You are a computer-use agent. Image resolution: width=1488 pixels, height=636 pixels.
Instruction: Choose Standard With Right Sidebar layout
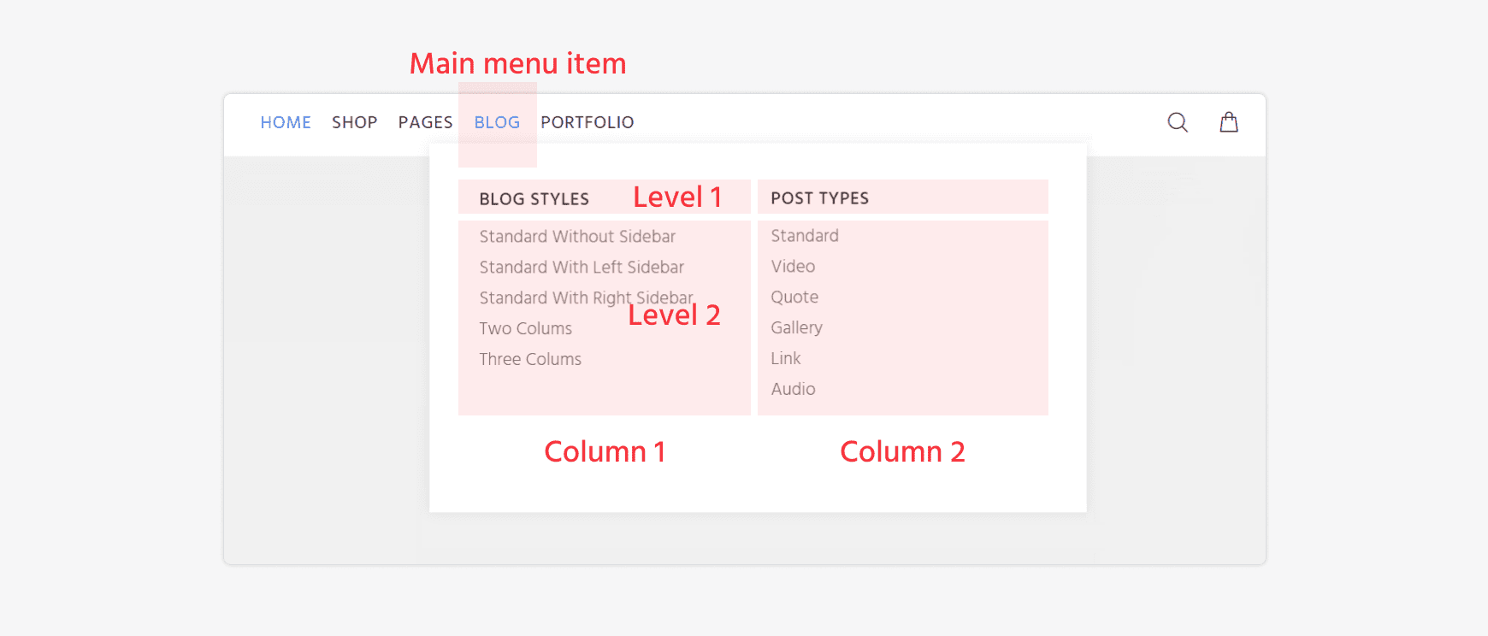(x=586, y=297)
